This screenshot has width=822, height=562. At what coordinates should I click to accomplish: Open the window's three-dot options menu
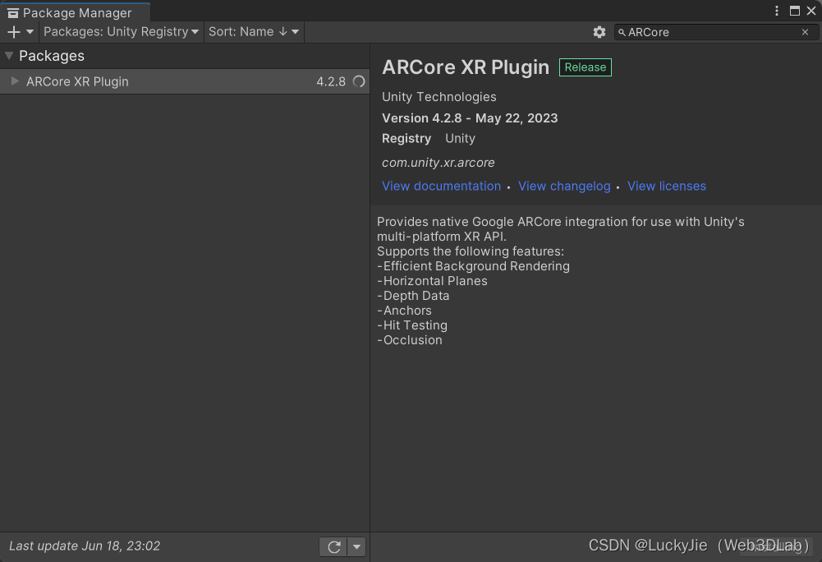pos(777,11)
